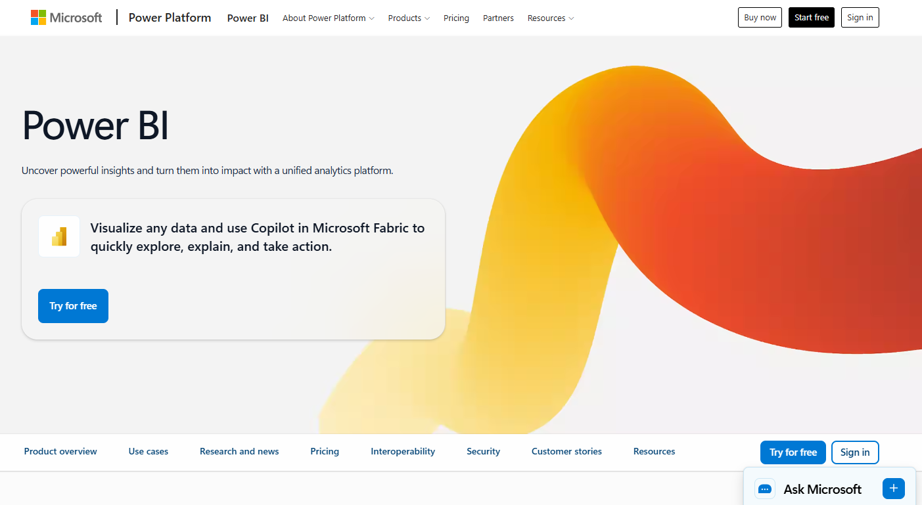Go to Power Platform home link
This screenshot has height=505, width=922.
170,18
